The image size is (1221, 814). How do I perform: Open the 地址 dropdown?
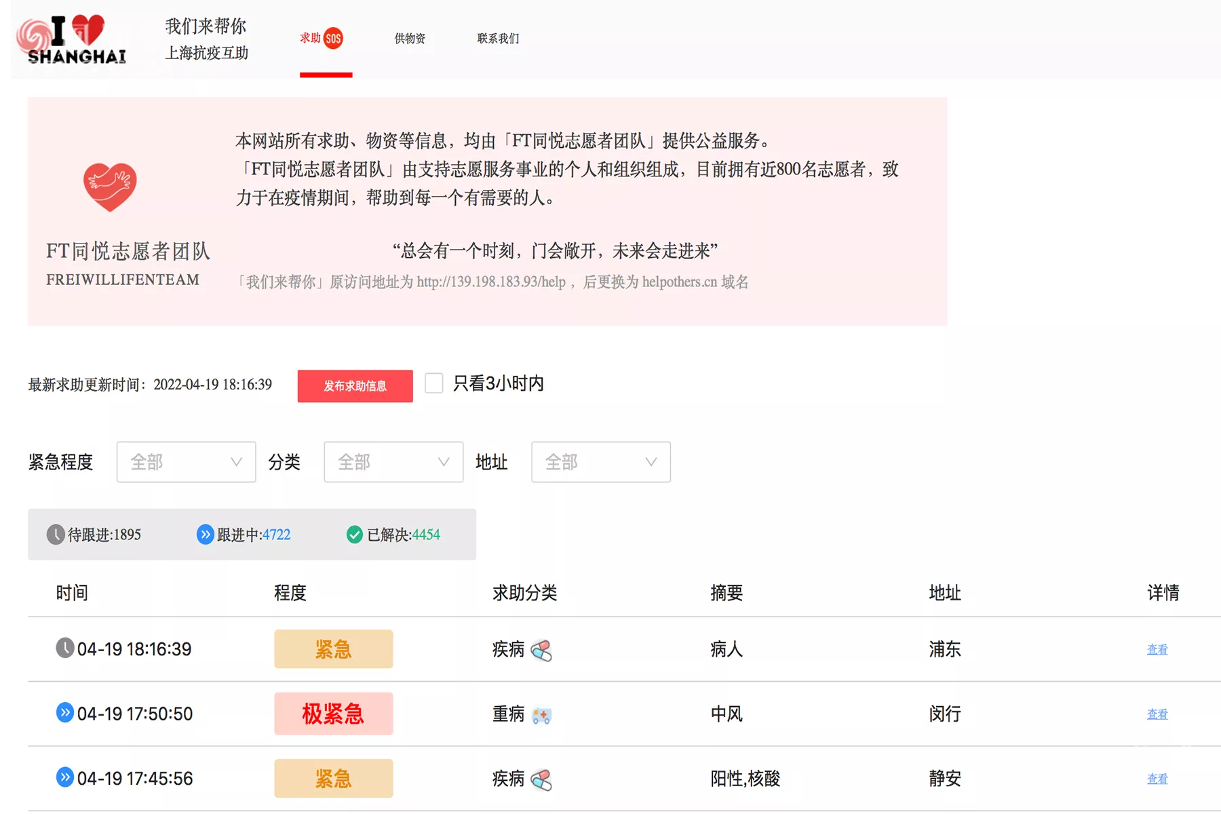pos(601,462)
